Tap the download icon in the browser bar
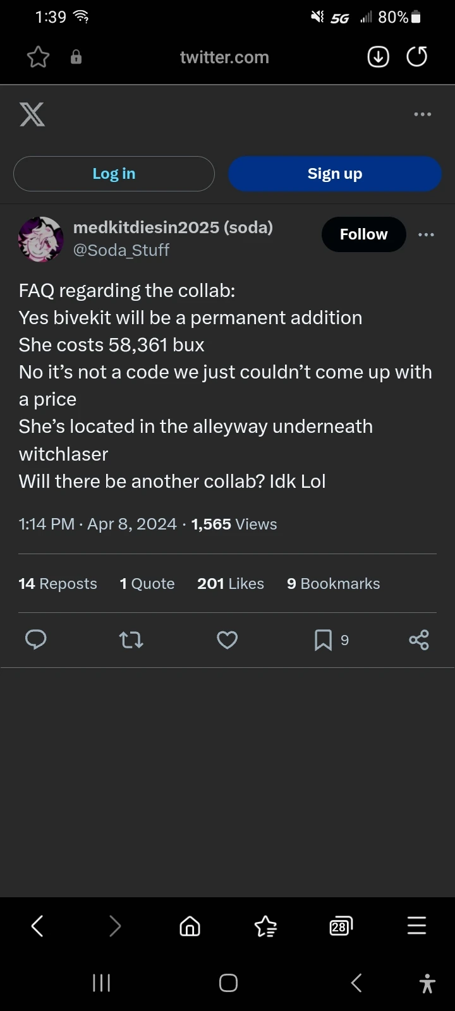This screenshot has width=455, height=1011. tap(378, 57)
